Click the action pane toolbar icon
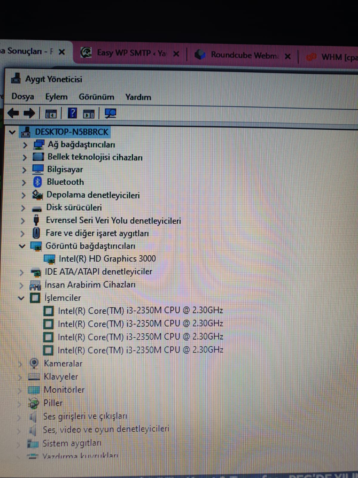The image size is (358, 478). (89, 114)
